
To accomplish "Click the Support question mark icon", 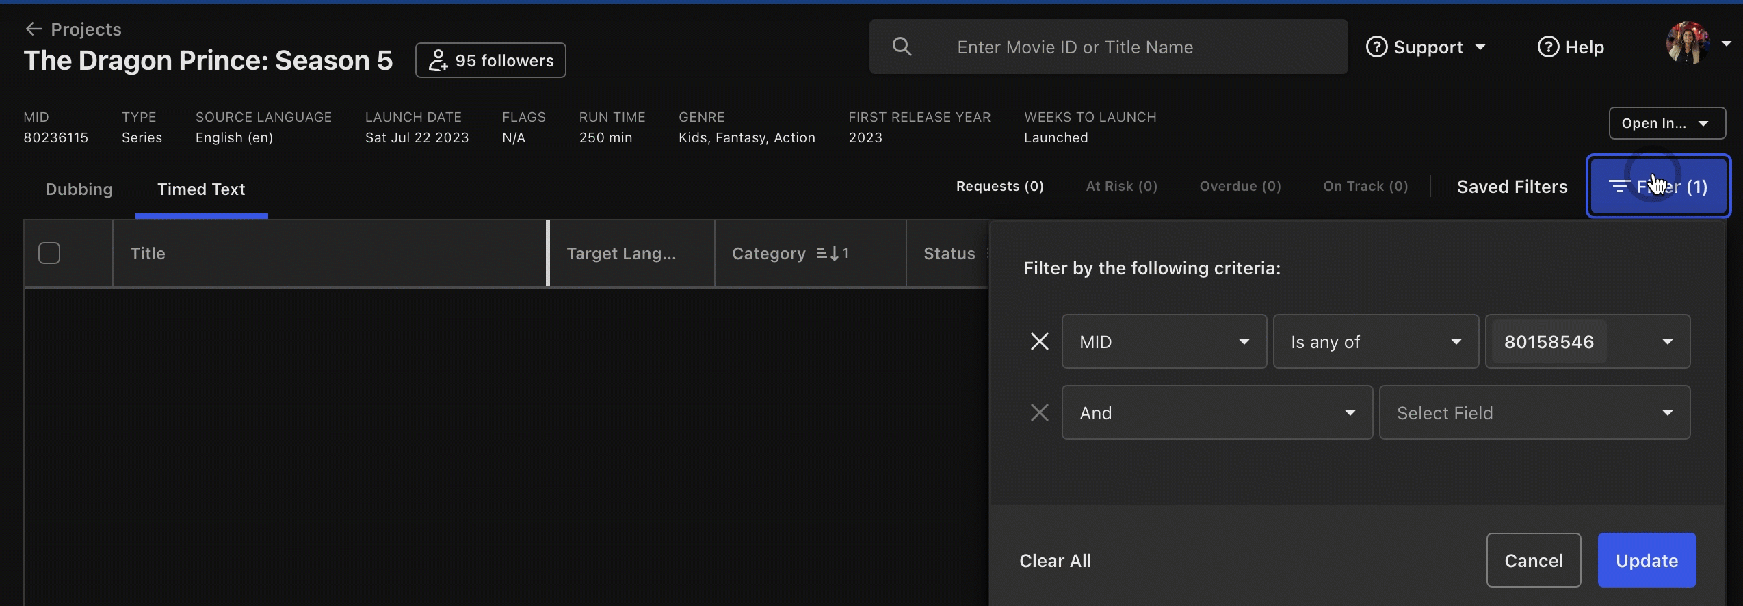I will click(x=1376, y=47).
